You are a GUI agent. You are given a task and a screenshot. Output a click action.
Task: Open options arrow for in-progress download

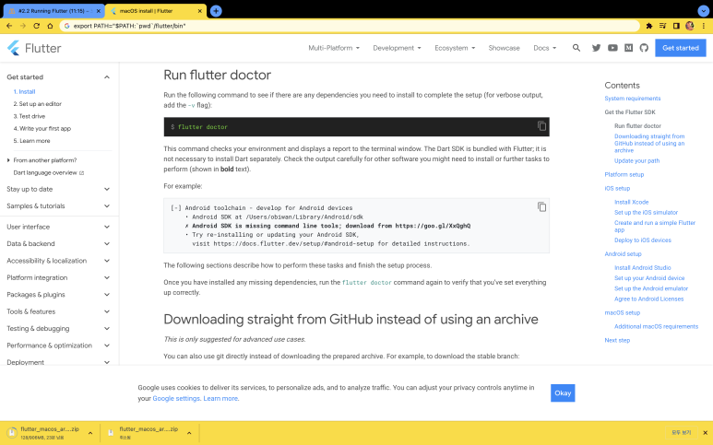(90, 433)
